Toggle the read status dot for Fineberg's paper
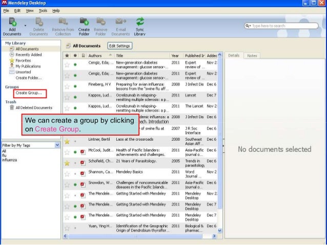This screenshot has height=245, width=327. point(75,86)
